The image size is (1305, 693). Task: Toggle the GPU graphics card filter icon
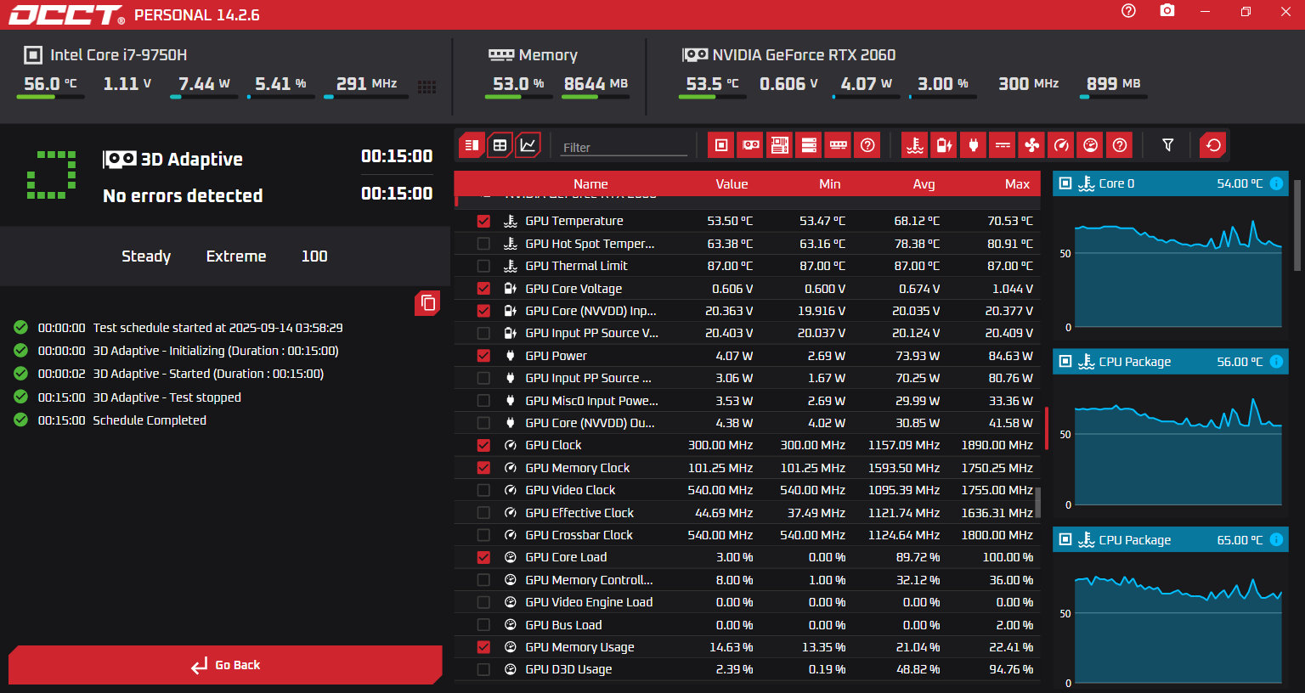click(x=751, y=145)
